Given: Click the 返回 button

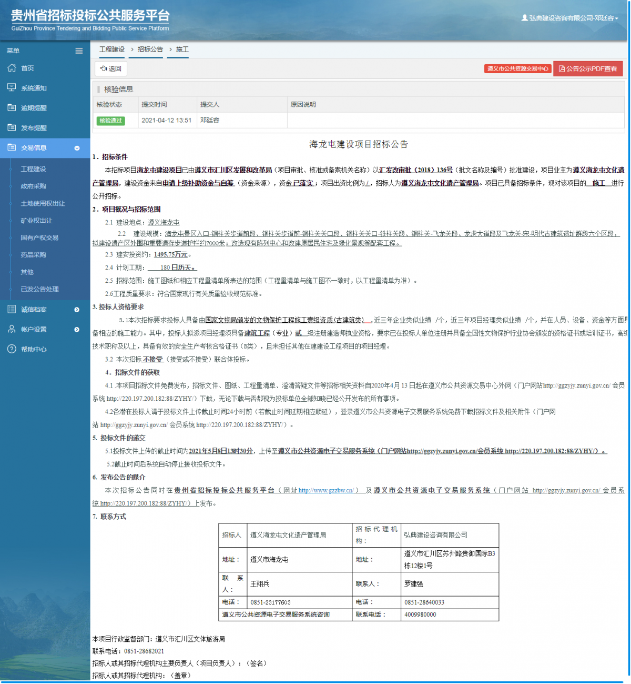Looking at the screenshot, I should (x=110, y=68).
